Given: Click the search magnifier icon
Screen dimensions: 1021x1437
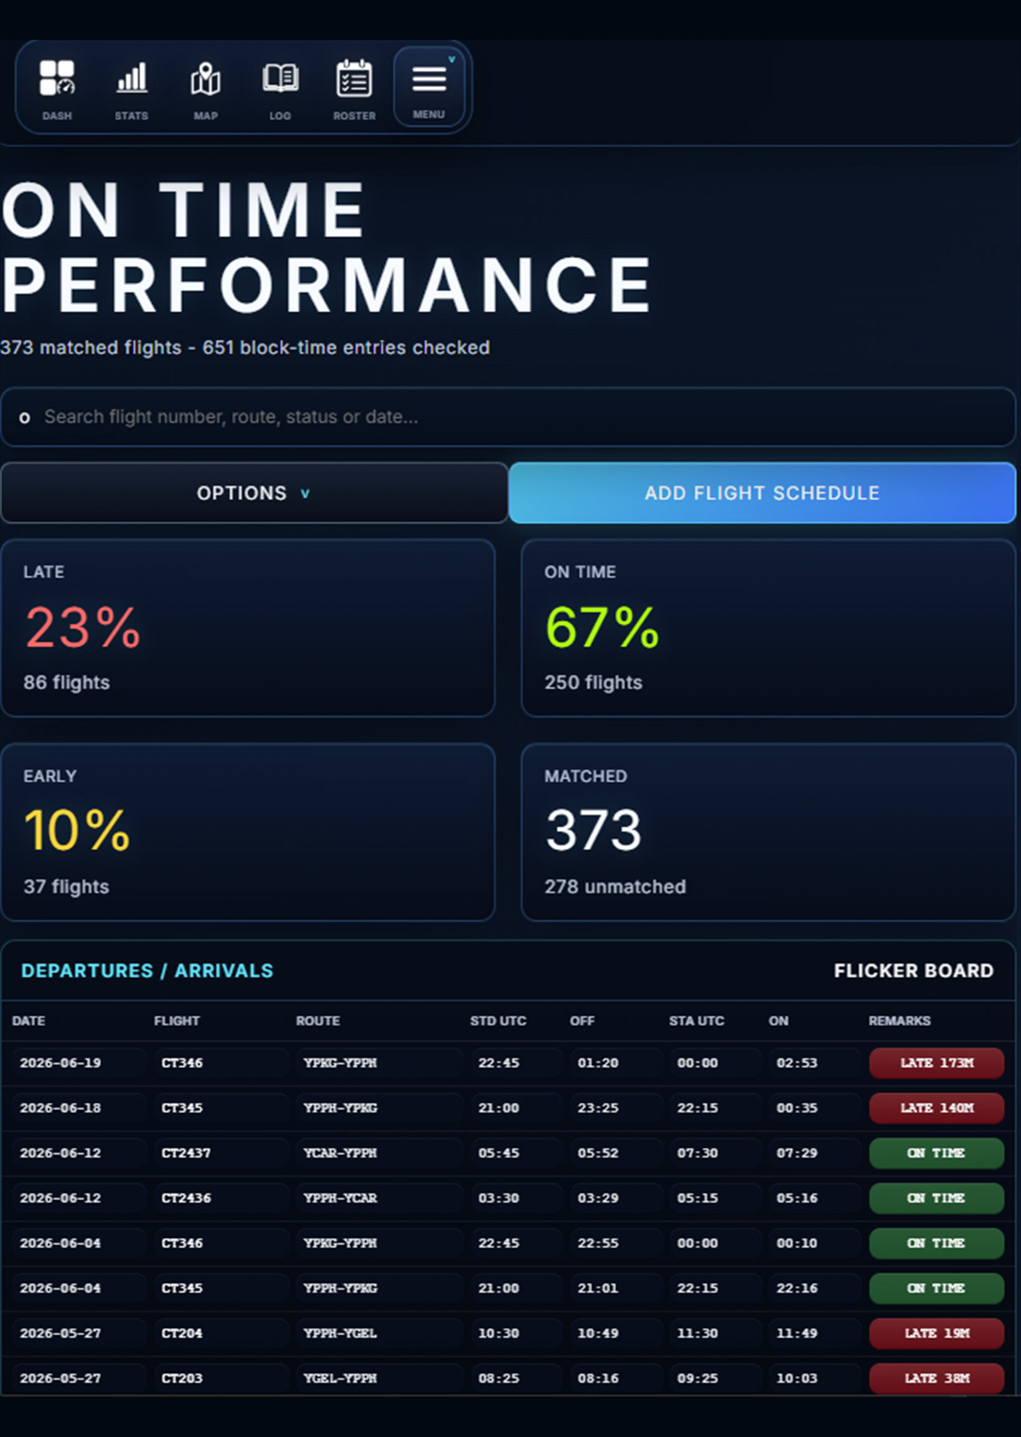Looking at the screenshot, I should (24, 417).
